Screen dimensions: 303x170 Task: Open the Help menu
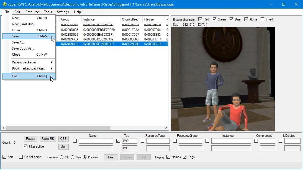pos(77,12)
